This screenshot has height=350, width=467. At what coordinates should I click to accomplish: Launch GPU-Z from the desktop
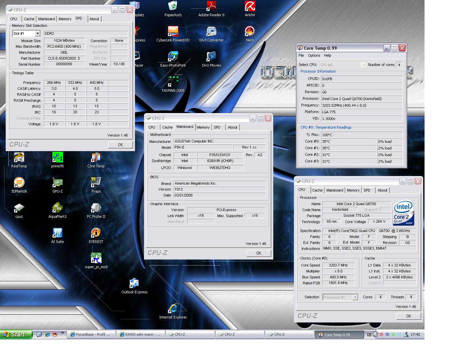tap(57, 185)
